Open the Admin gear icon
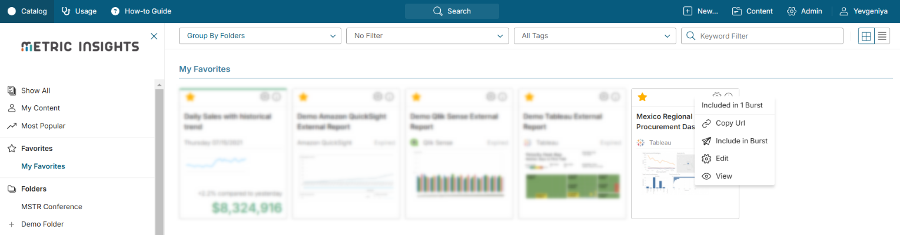 [792, 11]
